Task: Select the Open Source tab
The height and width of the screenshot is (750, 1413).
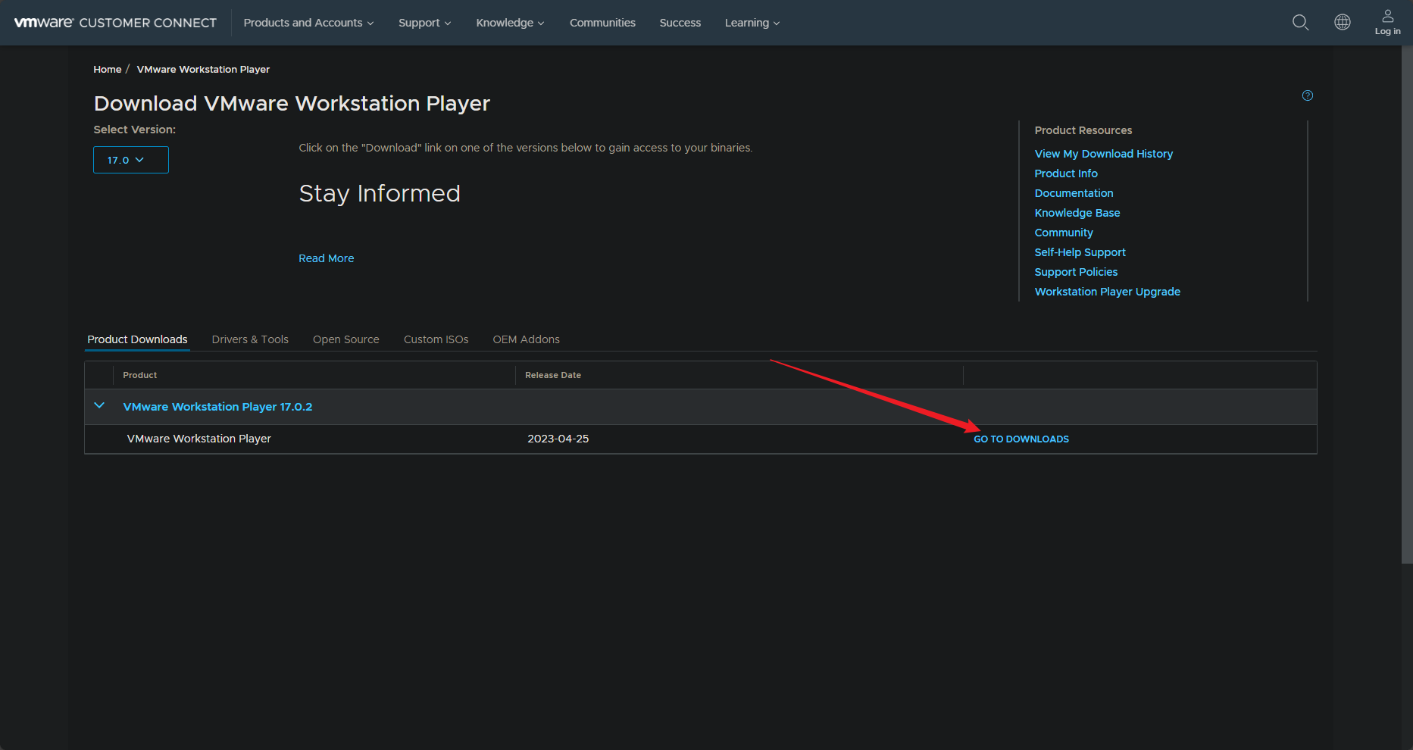Action: pyautogui.click(x=345, y=339)
